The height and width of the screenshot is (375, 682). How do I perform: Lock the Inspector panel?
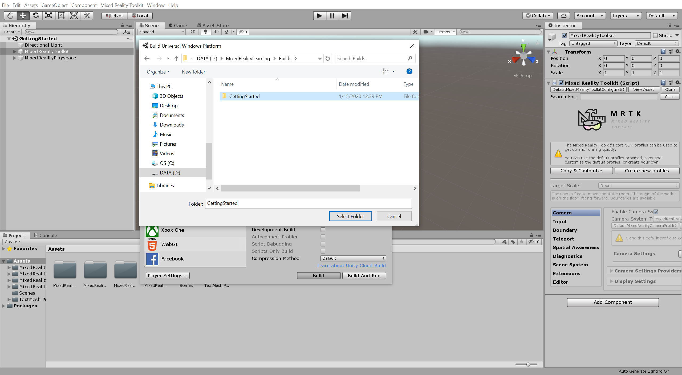pyautogui.click(x=670, y=26)
